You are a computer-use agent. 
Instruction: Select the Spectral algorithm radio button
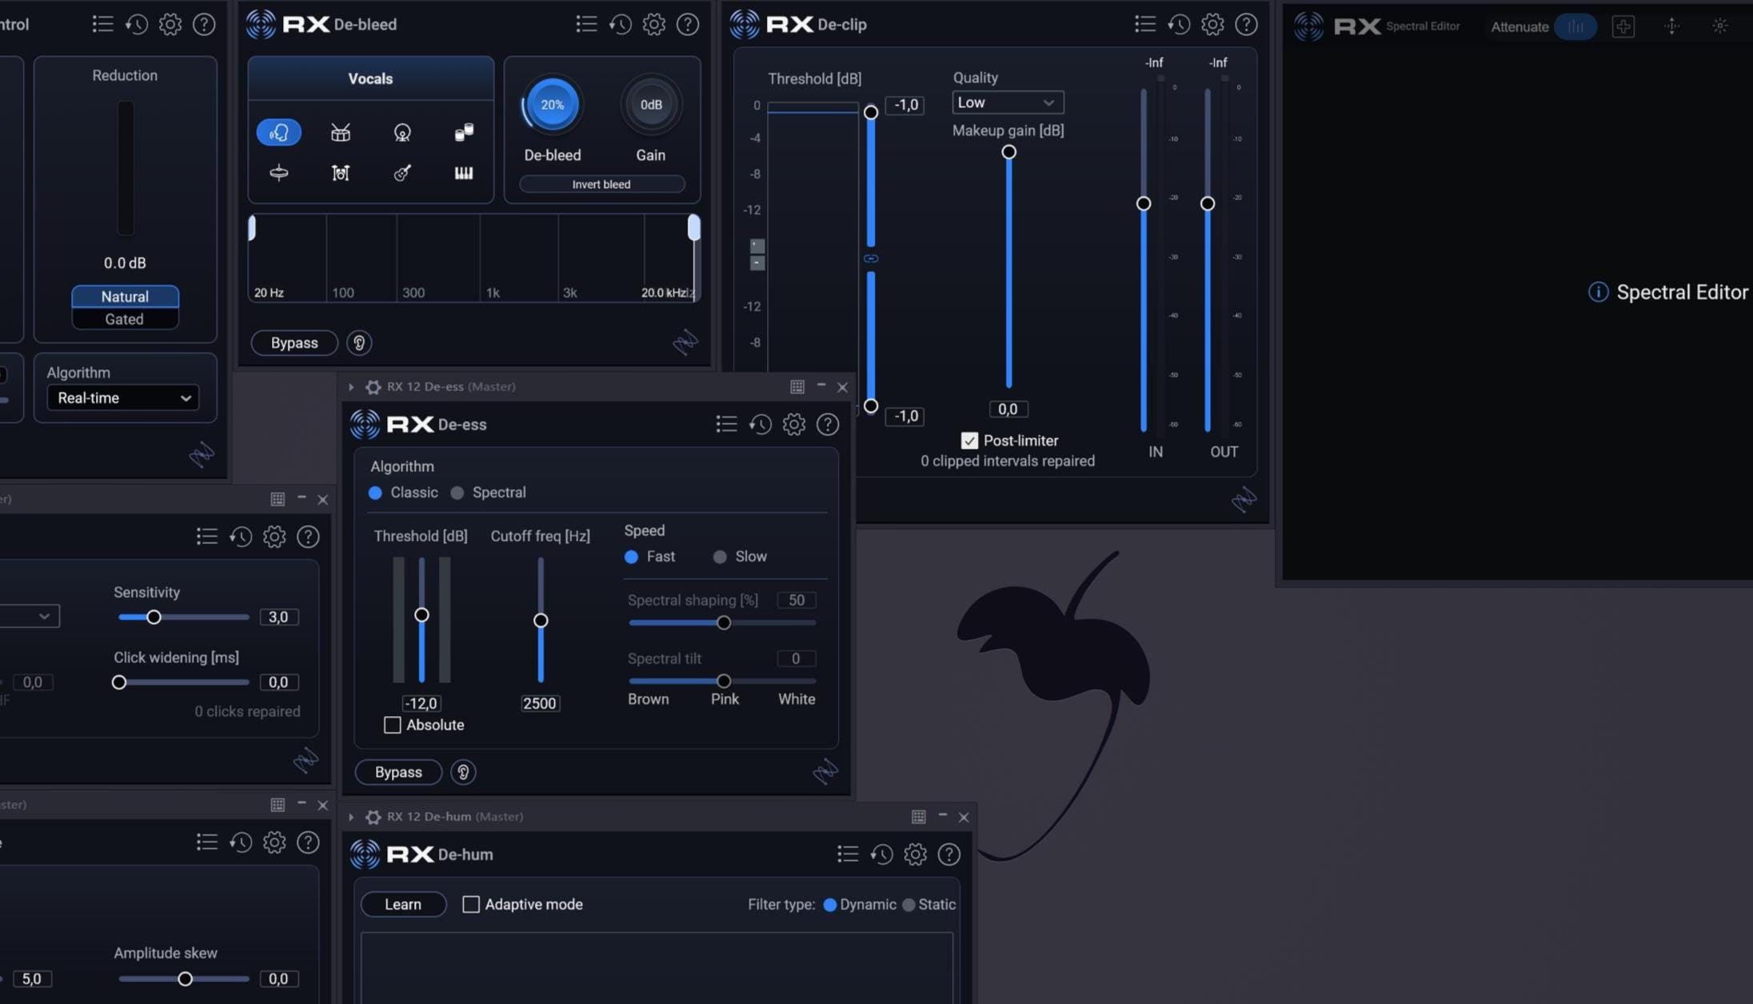pyautogui.click(x=457, y=493)
